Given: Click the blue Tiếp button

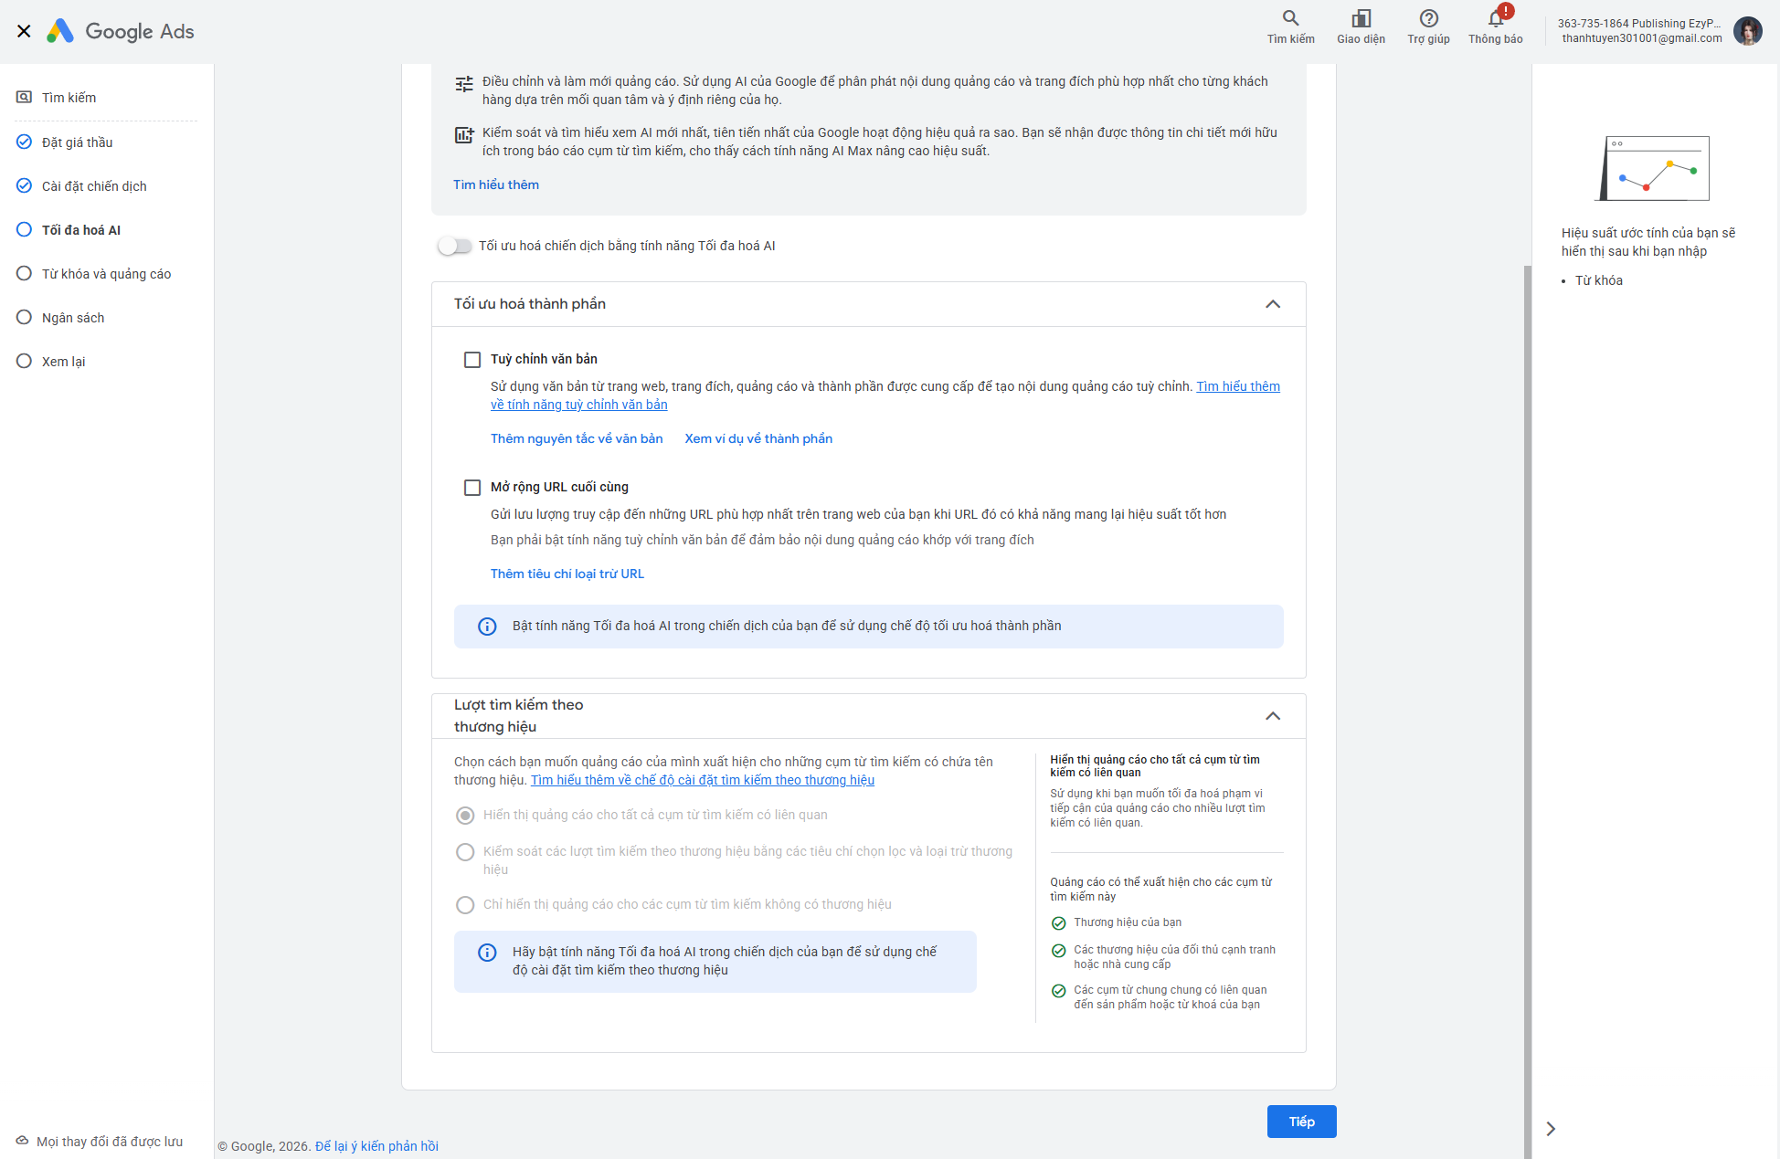Looking at the screenshot, I should pos(1301,1122).
